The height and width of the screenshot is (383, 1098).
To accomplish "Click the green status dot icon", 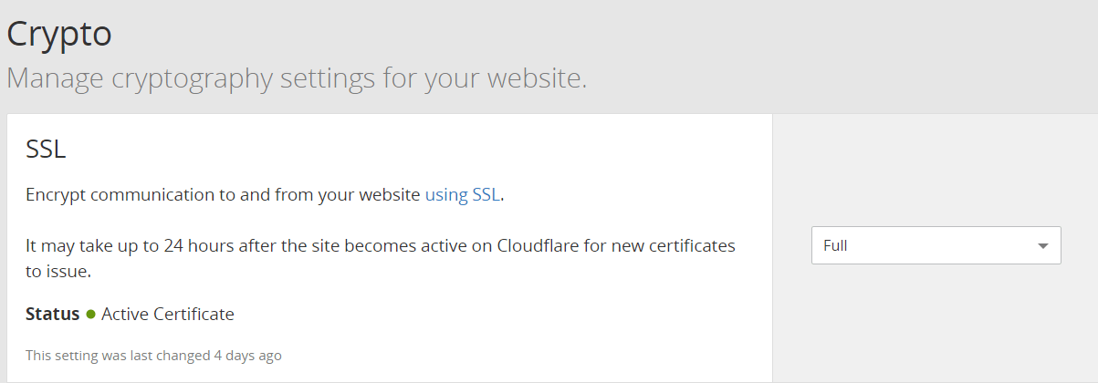I will point(91,315).
